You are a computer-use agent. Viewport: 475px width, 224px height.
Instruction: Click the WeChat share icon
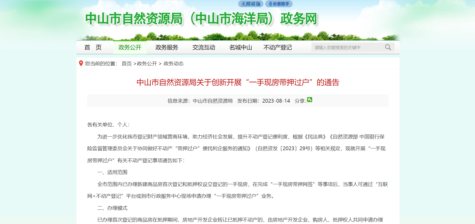click(x=310, y=100)
